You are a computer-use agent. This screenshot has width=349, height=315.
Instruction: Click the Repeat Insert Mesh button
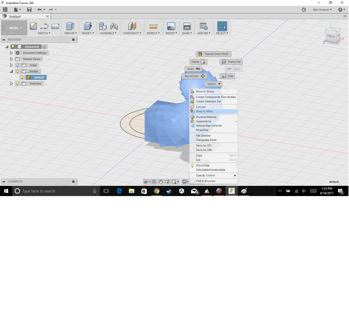point(214,54)
